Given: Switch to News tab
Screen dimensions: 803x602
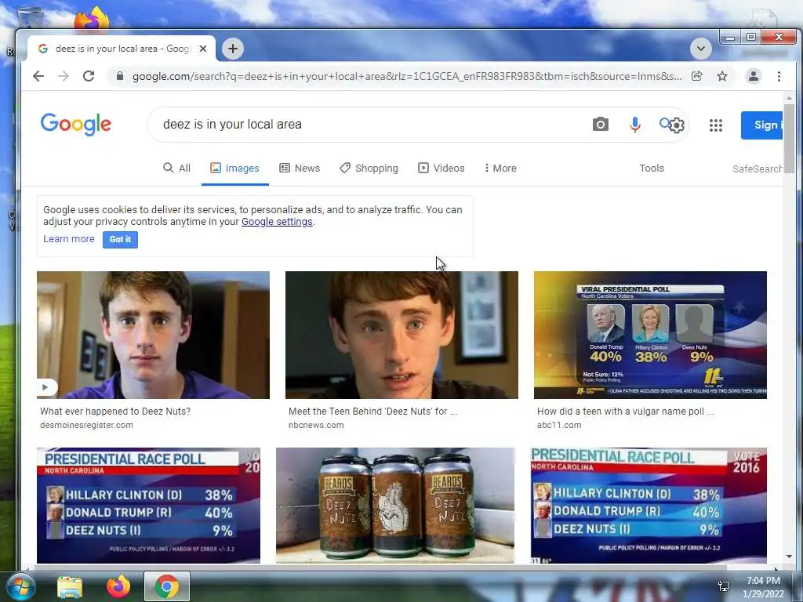Looking at the screenshot, I should [300, 168].
